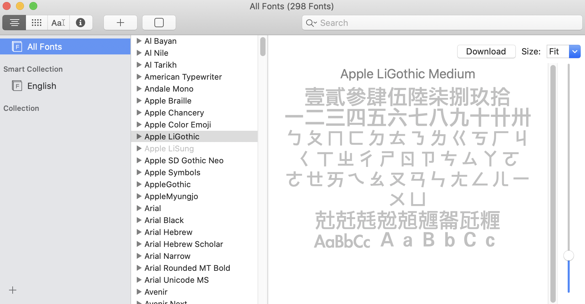Select Arial Hebrew font
This screenshot has width=585, height=304.
point(168,232)
